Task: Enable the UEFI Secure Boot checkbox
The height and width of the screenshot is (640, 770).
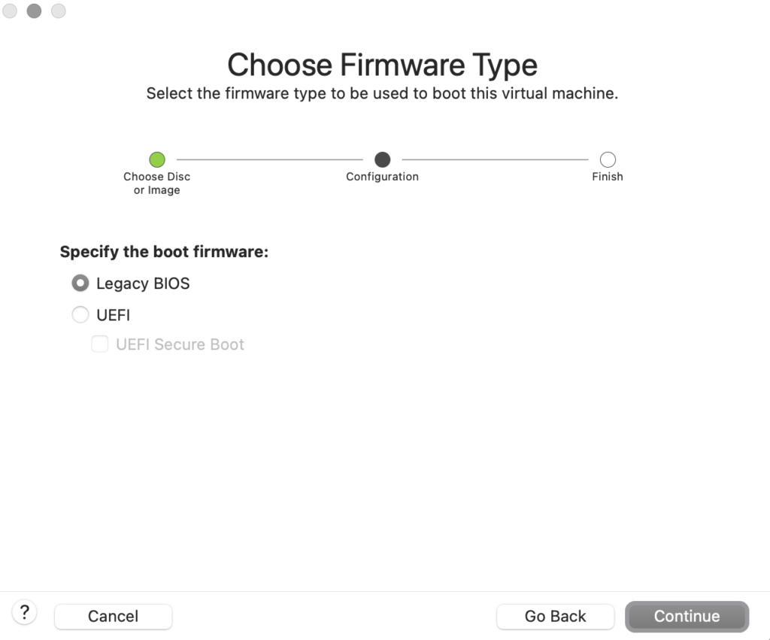Action: 100,344
